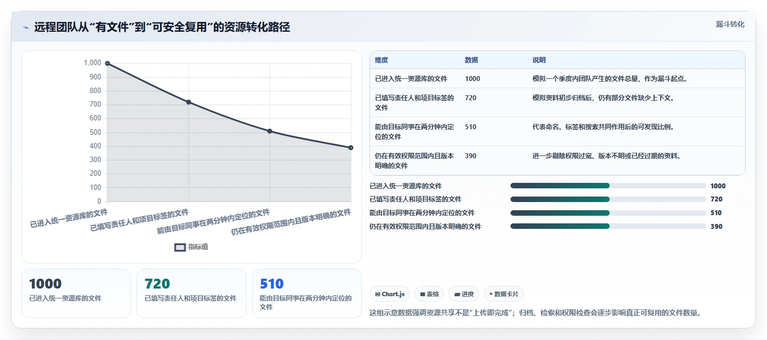Screen dimensions: 767x340
Task: Click the page title 远程团队从有文件到可安全复用
Action: pos(162,27)
